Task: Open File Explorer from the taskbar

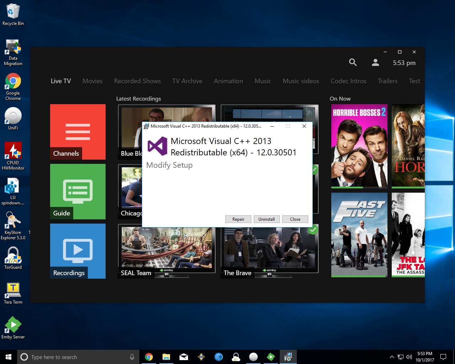Action: tap(166, 357)
